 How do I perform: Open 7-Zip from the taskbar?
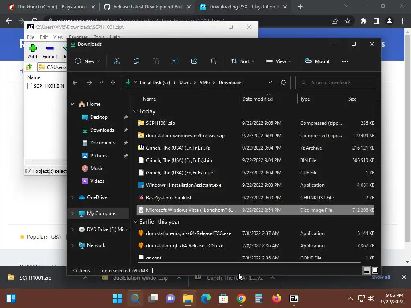[x=294, y=298]
